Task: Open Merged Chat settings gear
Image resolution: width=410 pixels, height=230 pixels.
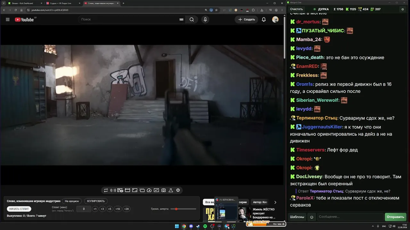Action: (403, 9)
